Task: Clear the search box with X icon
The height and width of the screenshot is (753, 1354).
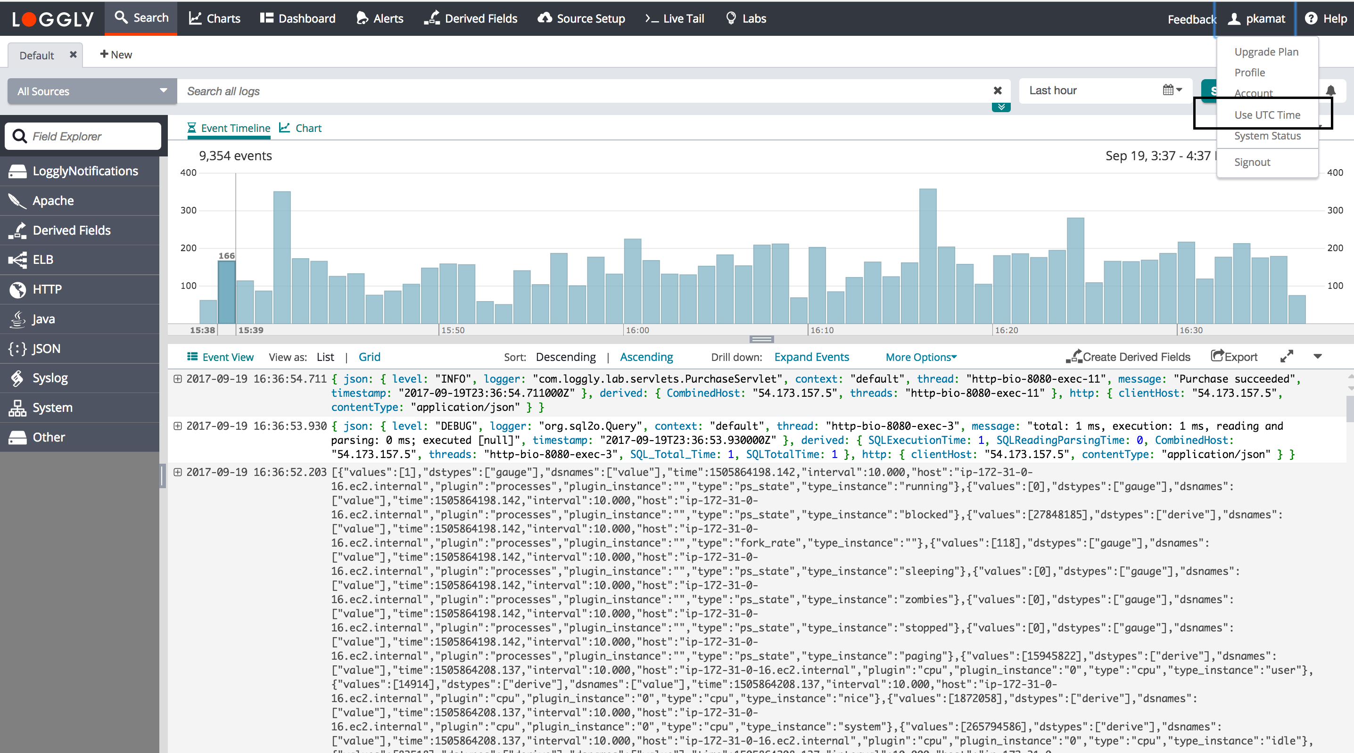Action: (997, 90)
